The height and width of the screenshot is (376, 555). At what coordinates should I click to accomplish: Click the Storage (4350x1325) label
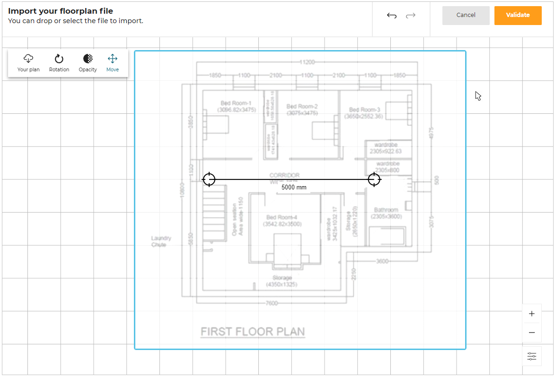[282, 281]
